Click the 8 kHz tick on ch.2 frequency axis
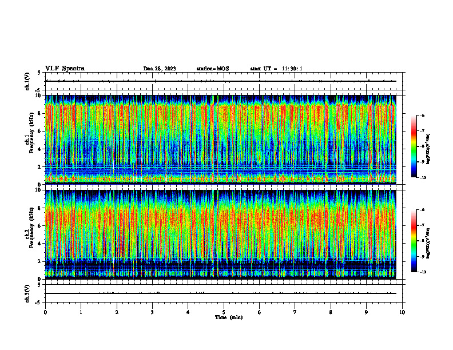This screenshot has width=453, height=350. point(40,208)
